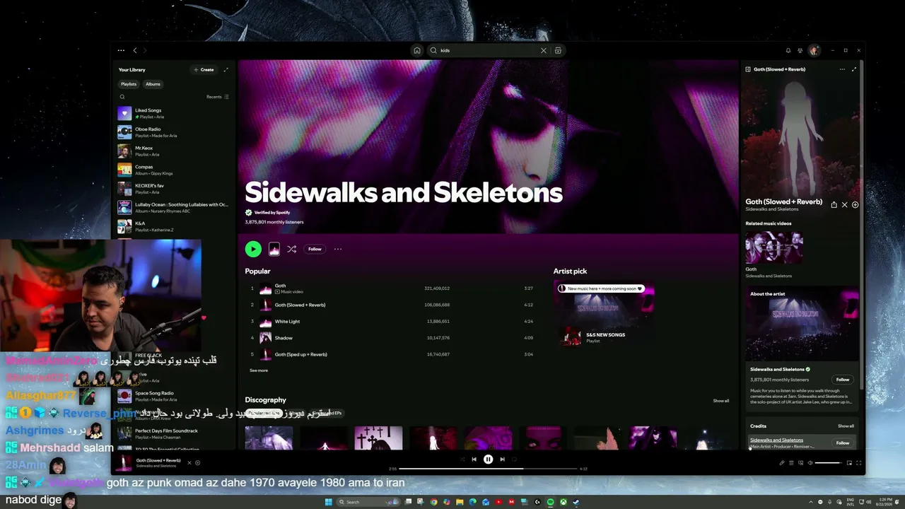The image size is (905, 509).
Task: Share the current song from Now Playing panel
Action: [834, 205]
